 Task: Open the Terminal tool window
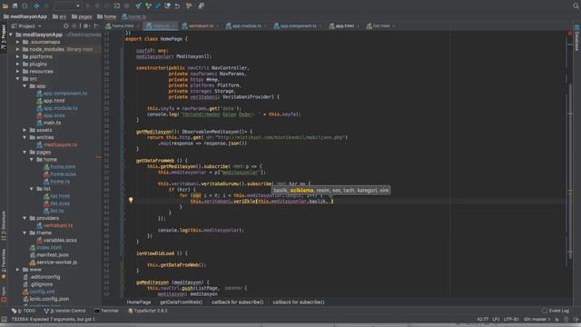pos(106,311)
